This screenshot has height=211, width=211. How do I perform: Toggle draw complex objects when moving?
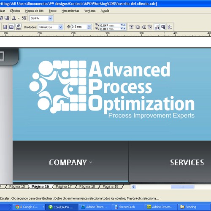[157, 27]
